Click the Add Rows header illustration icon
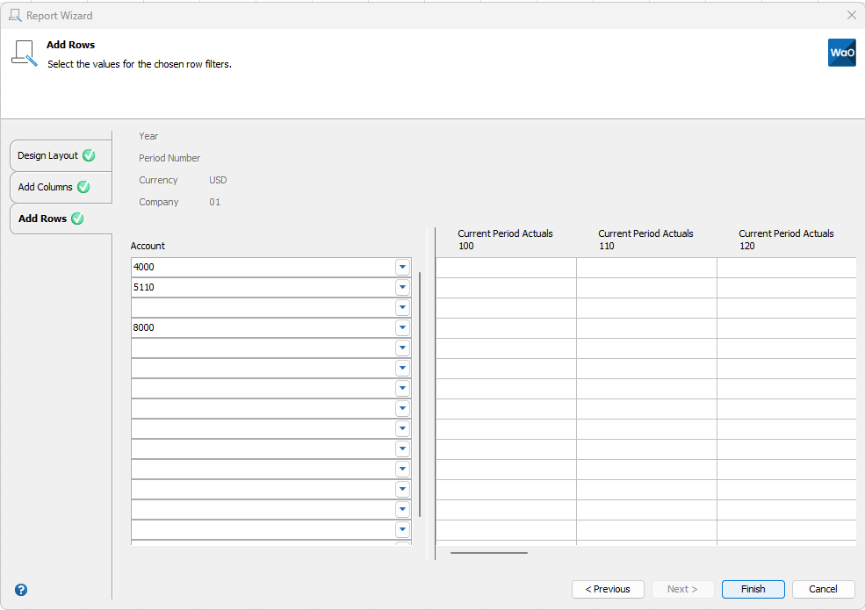Viewport: 865px width, 610px height. [x=24, y=53]
